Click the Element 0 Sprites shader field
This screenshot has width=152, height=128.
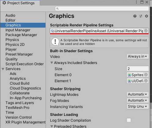tap(138, 75)
